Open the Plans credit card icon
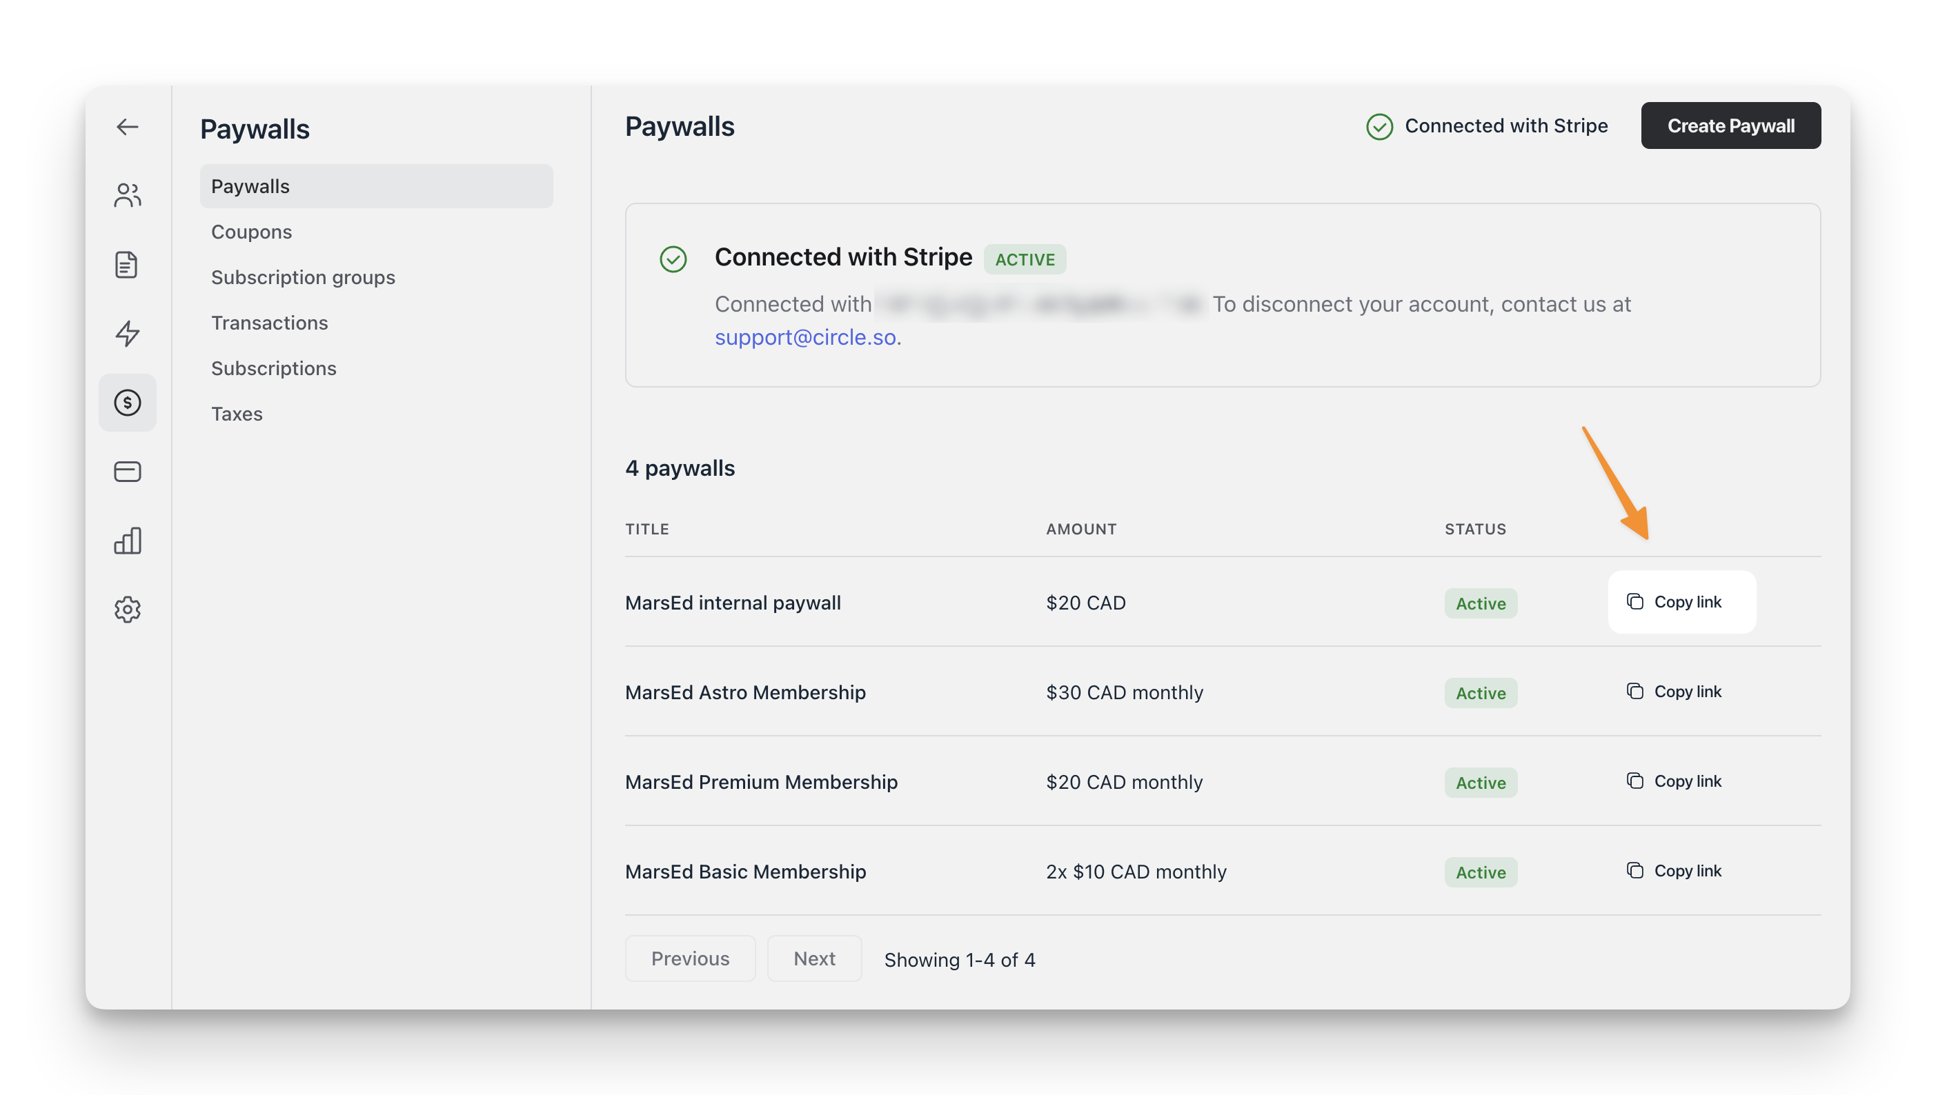This screenshot has height=1095, width=1936. (126, 472)
